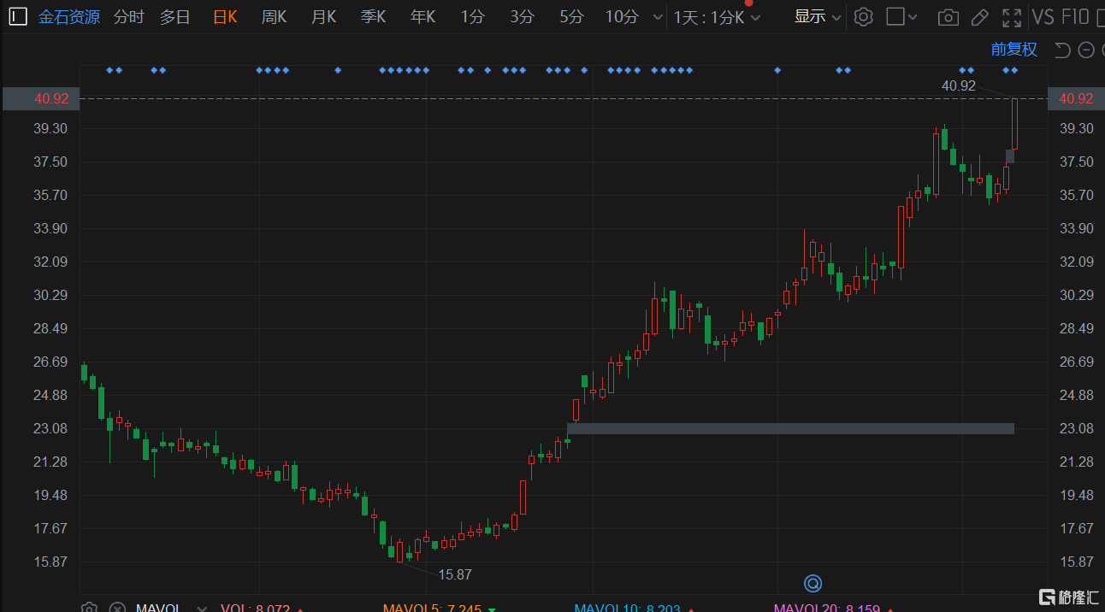The image size is (1105, 612).
Task: Switch to 5分 five-minute chart
Action: [571, 16]
